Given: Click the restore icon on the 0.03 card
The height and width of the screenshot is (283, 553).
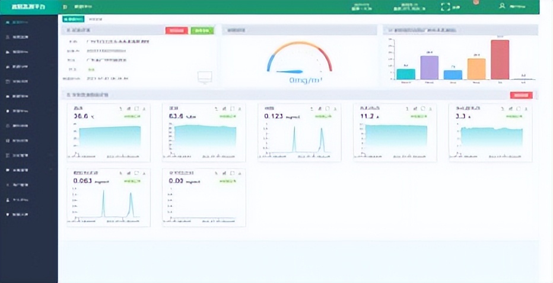Looking at the screenshot, I should [232, 173].
